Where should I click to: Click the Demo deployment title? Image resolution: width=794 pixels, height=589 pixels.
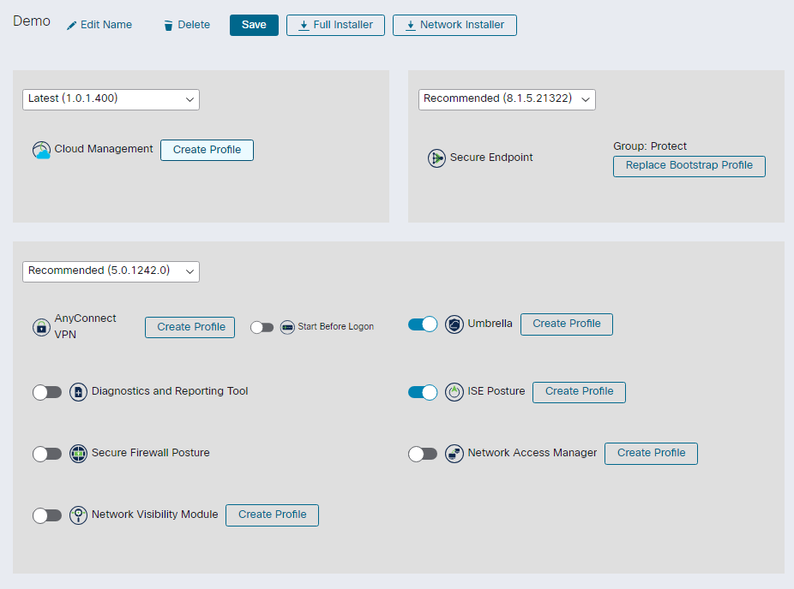coord(32,21)
